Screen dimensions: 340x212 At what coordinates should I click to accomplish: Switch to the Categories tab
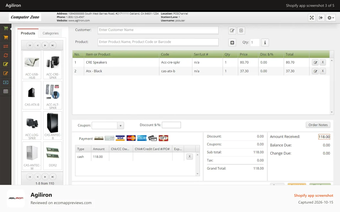(x=51, y=33)
